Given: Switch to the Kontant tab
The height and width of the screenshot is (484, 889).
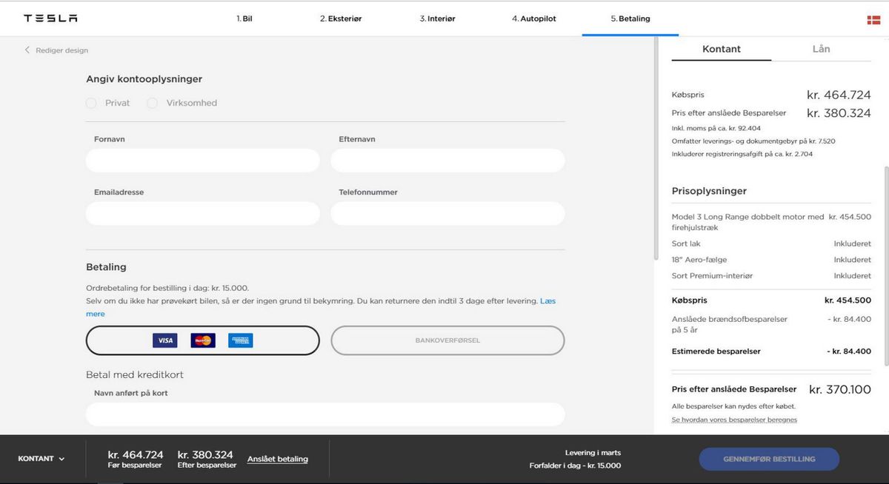Looking at the screenshot, I should click(722, 49).
